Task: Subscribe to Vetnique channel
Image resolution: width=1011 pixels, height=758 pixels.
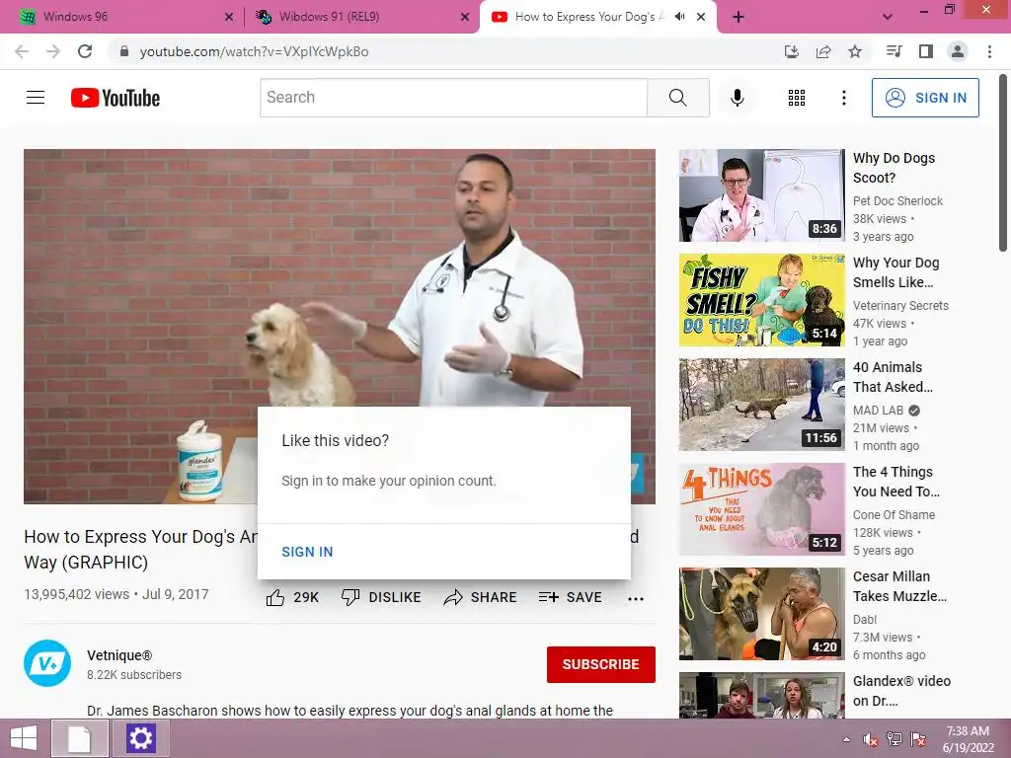Action: pyautogui.click(x=601, y=664)
